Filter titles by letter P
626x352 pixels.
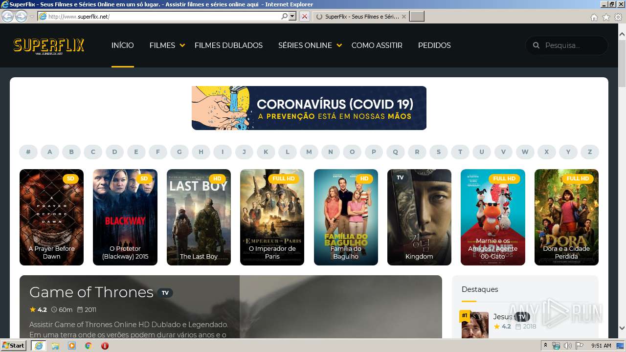[x=374, y=152]
